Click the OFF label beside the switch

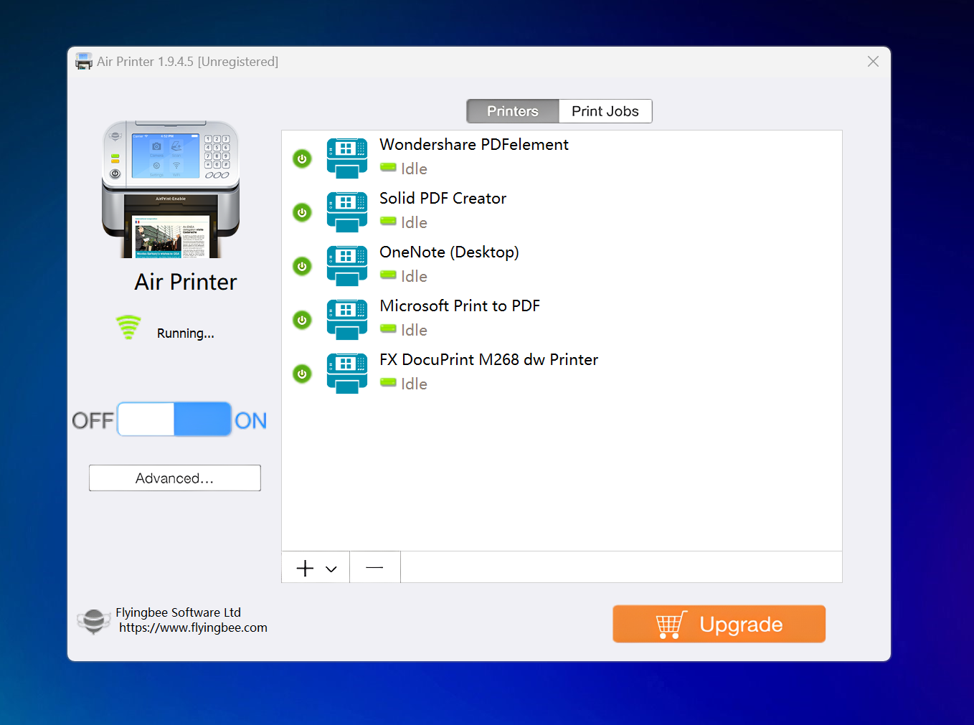[93, 420]
